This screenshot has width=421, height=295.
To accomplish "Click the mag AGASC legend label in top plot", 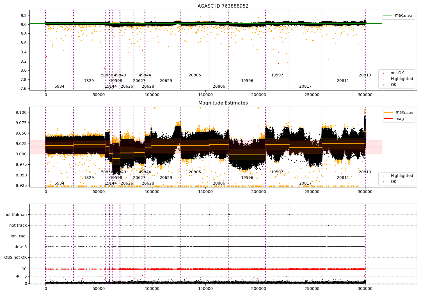I will tap(404, 15).
